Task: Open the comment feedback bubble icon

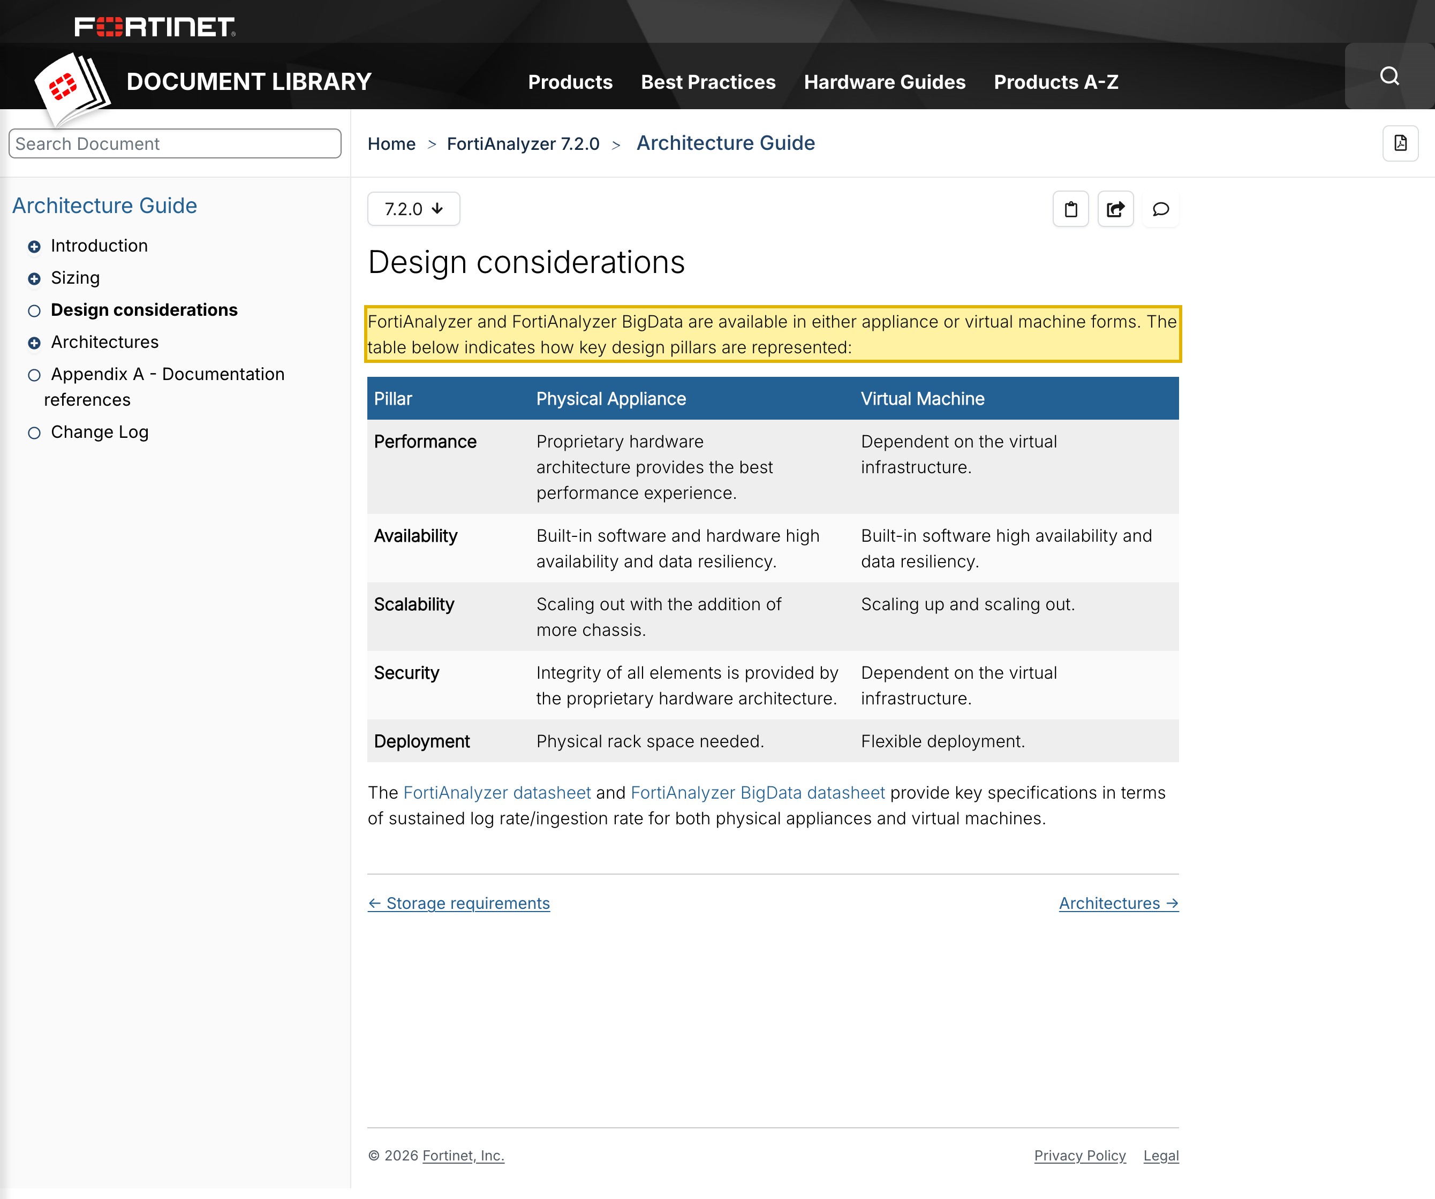Action: [1160, 209]
